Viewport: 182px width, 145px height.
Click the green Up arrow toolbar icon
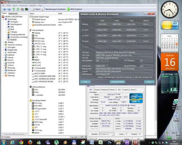click(x=14, y=9)
